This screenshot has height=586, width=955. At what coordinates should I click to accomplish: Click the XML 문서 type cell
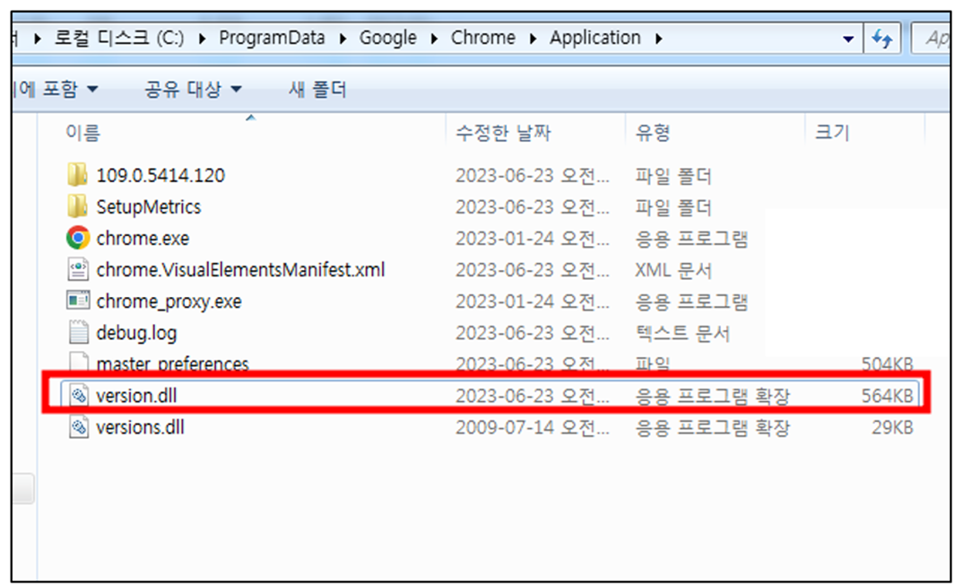tap(673, 269)
